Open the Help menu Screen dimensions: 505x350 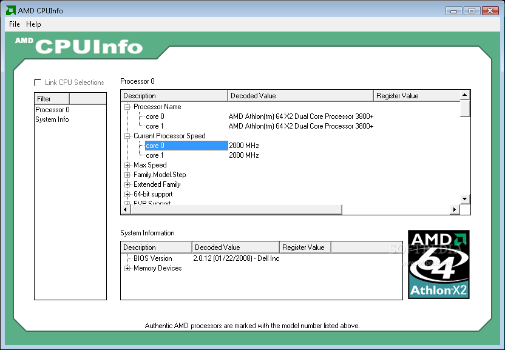(x=33, y=24)
